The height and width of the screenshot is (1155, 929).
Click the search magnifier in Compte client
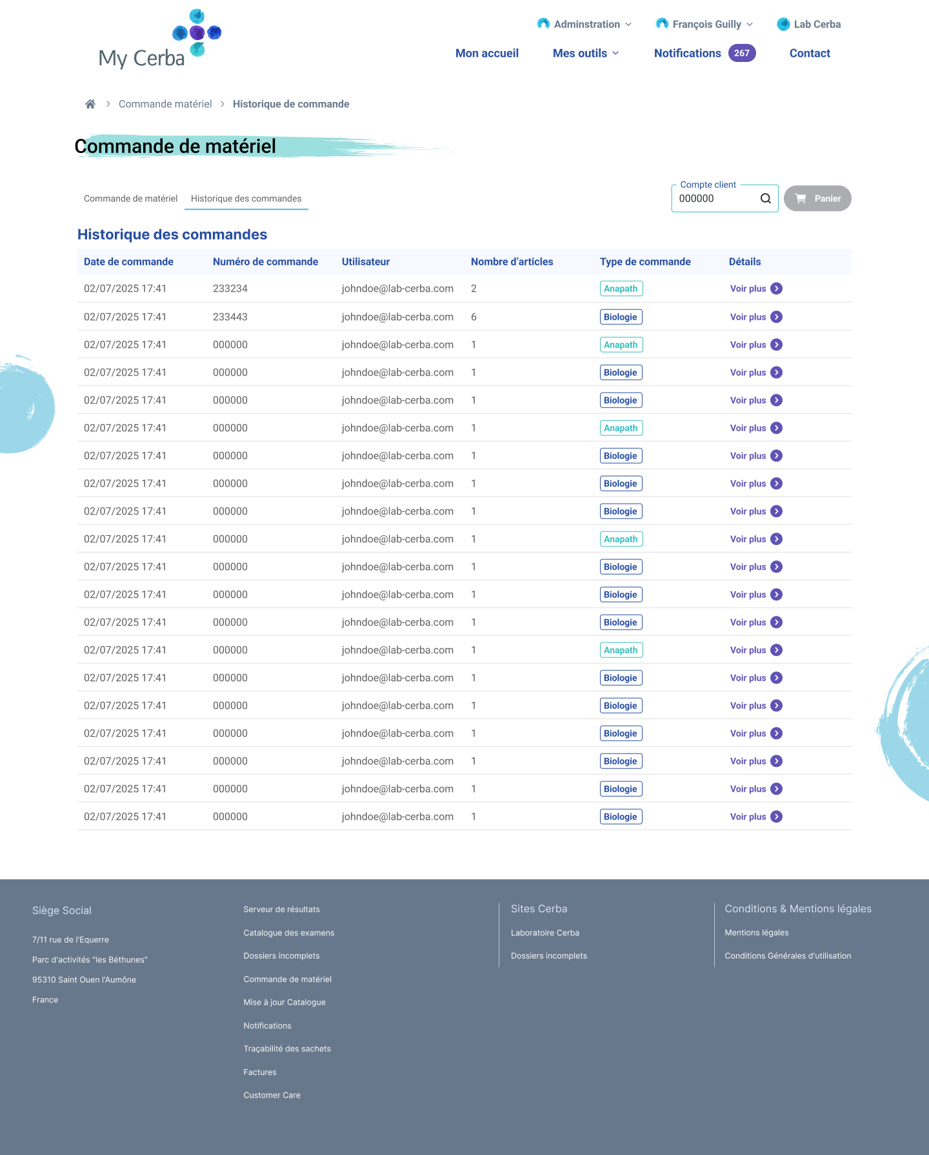tap(765, 198)
